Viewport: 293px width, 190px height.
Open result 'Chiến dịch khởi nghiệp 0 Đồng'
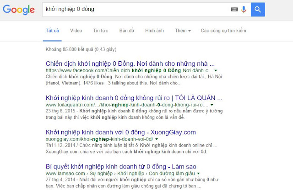(130, 63)
